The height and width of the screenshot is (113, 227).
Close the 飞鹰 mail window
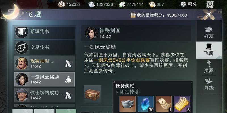(209, 14)
